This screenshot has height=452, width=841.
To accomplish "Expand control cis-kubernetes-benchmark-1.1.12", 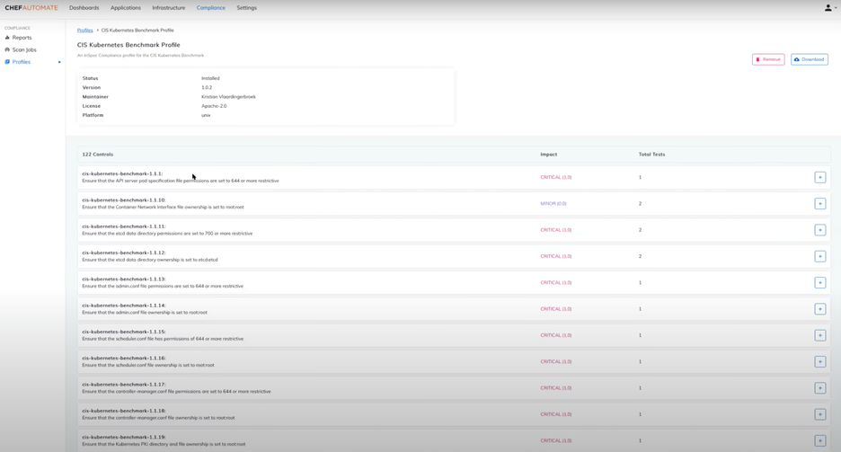I will click(820, 256).
